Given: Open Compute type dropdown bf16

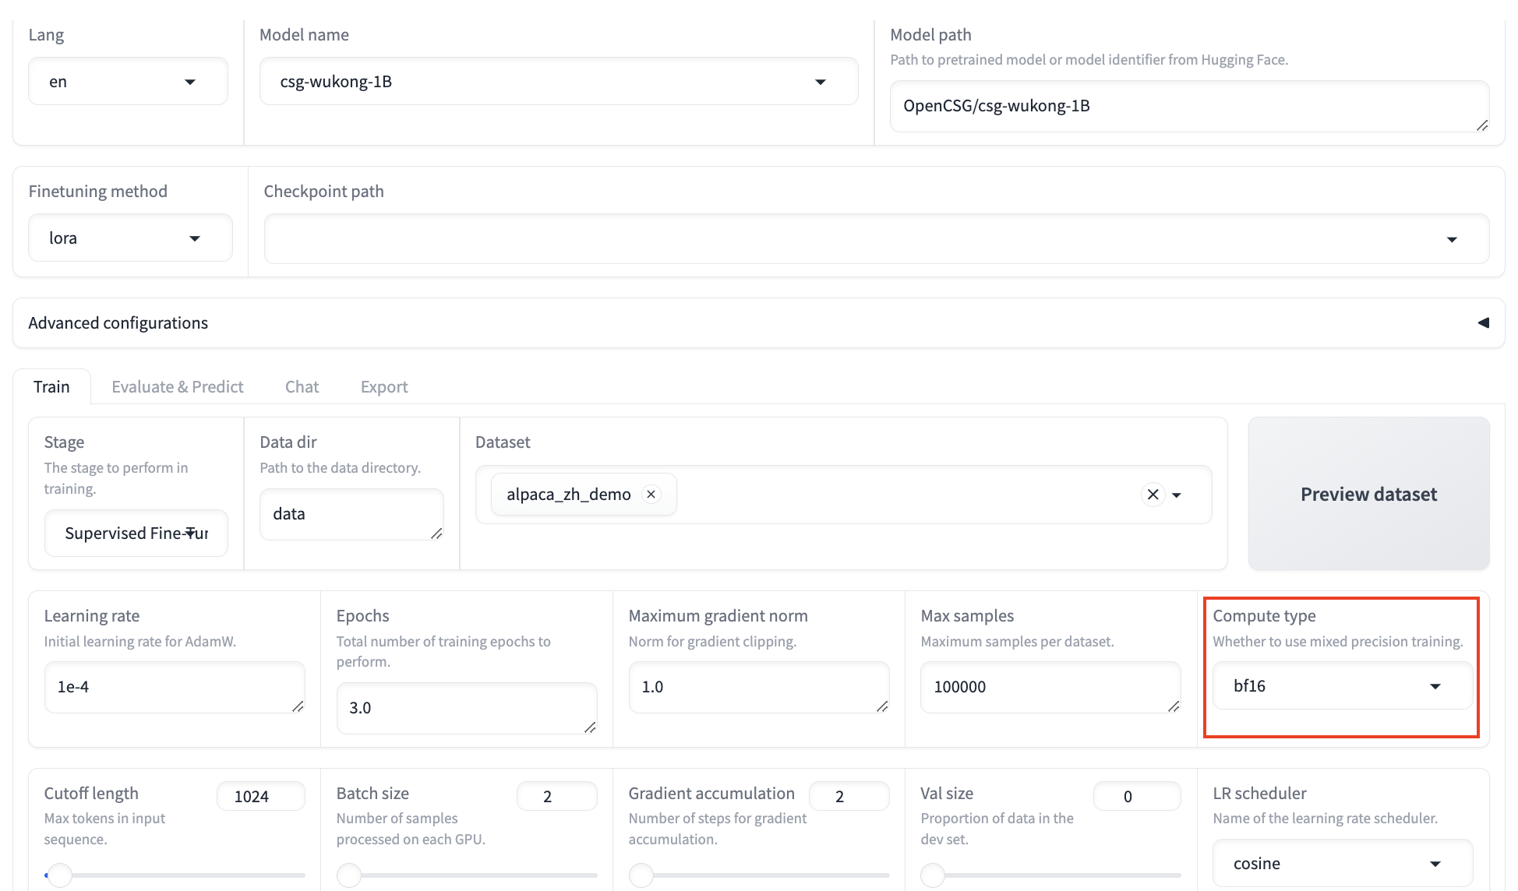Looking at the screenshot, I should (1342, 686).
